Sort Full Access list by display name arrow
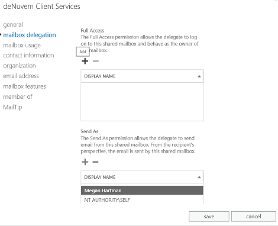 (x=199, y=76)
